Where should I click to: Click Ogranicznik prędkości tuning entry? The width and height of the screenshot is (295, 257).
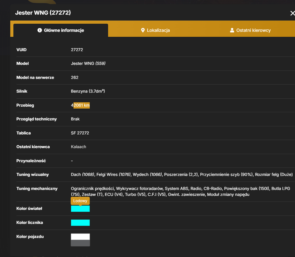pos(92,188)
